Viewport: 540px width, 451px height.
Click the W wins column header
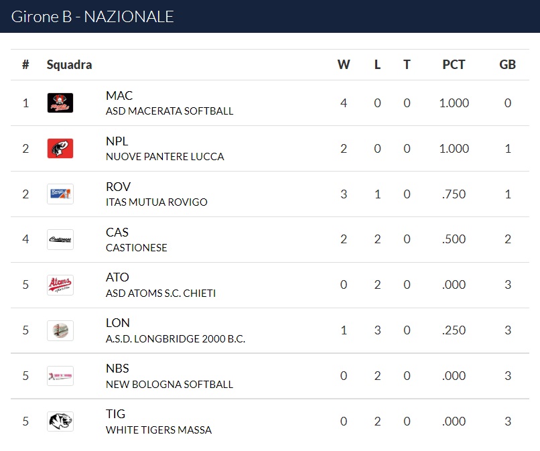pos(344,64)
